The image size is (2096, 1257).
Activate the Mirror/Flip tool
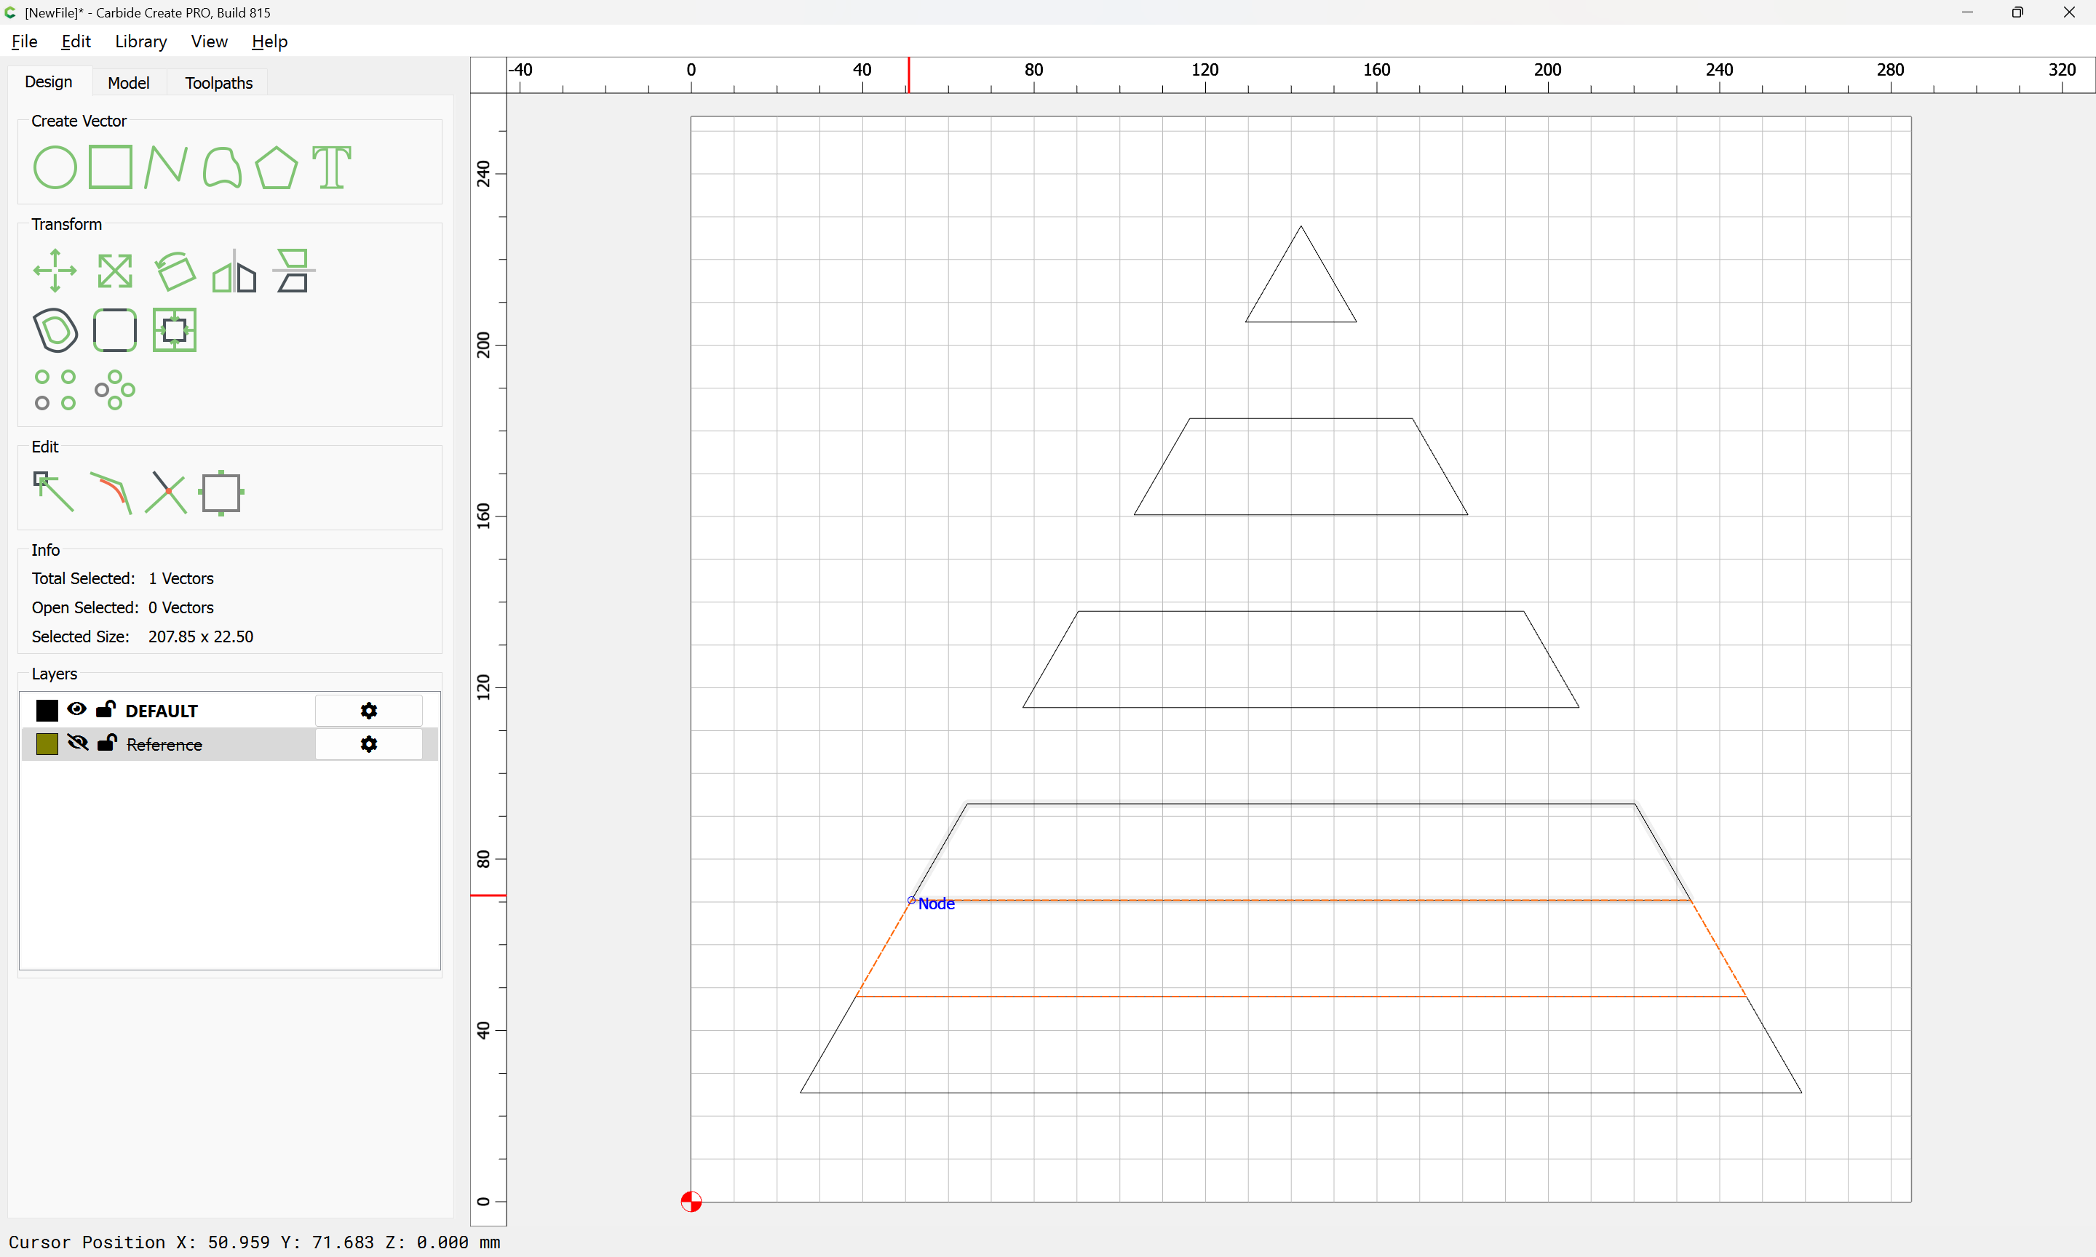tap(234, 271)
